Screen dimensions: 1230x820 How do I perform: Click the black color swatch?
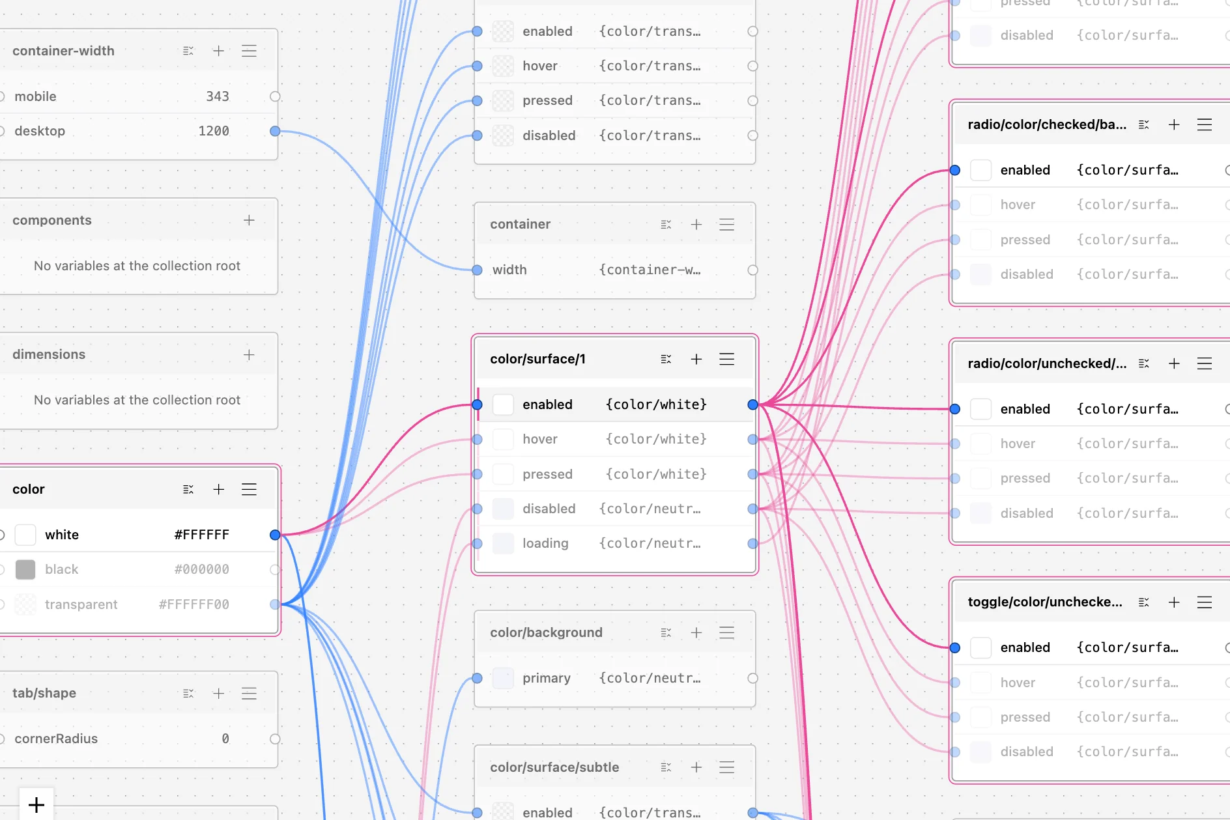[x=25, y=569]
